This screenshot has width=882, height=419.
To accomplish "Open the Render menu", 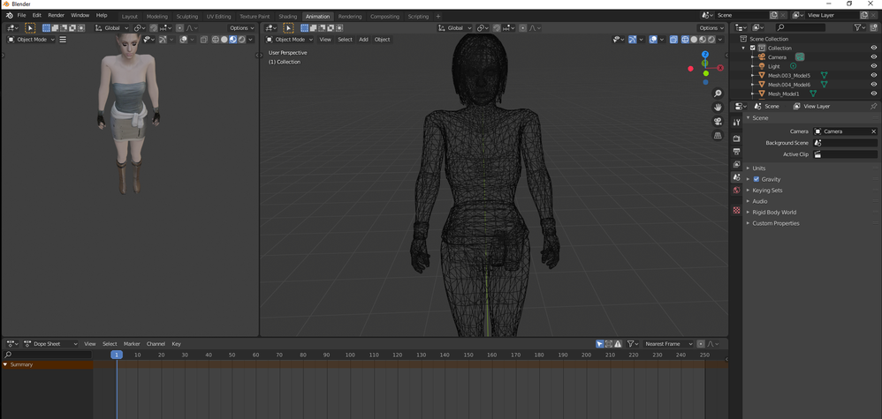I will pos(56,15).
